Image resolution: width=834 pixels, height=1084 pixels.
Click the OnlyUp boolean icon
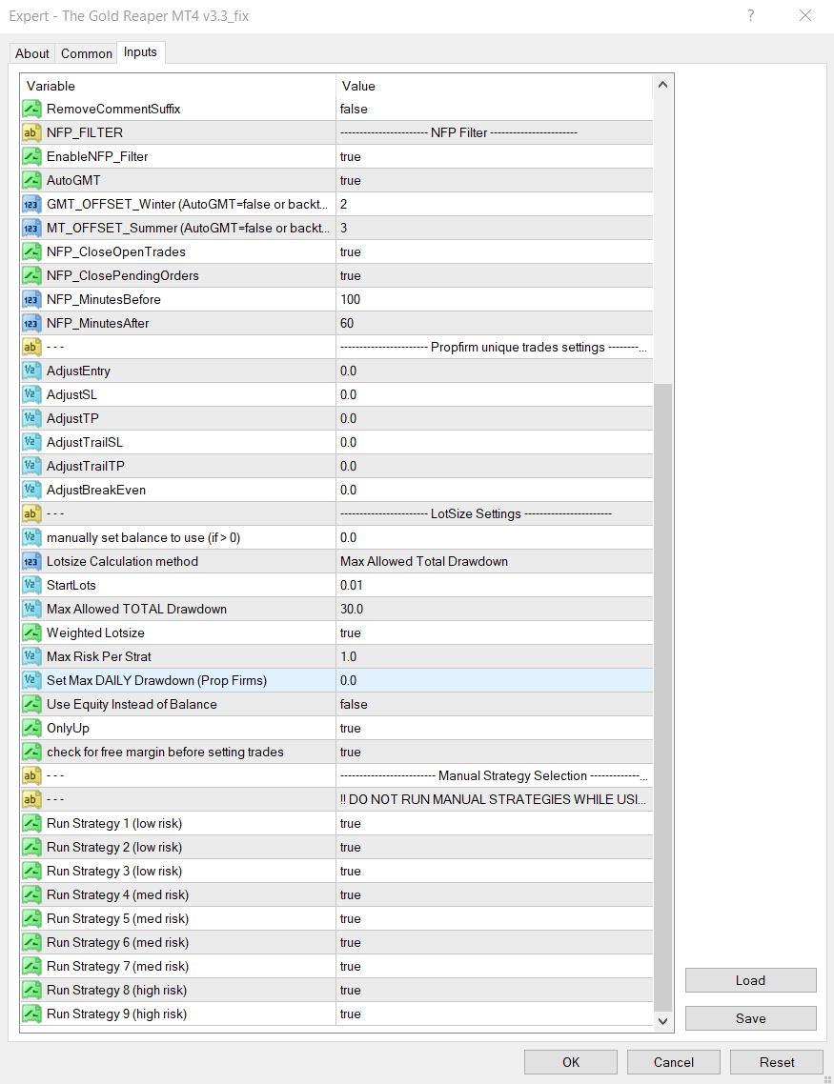pyautogui.click(x=31, y=729)
